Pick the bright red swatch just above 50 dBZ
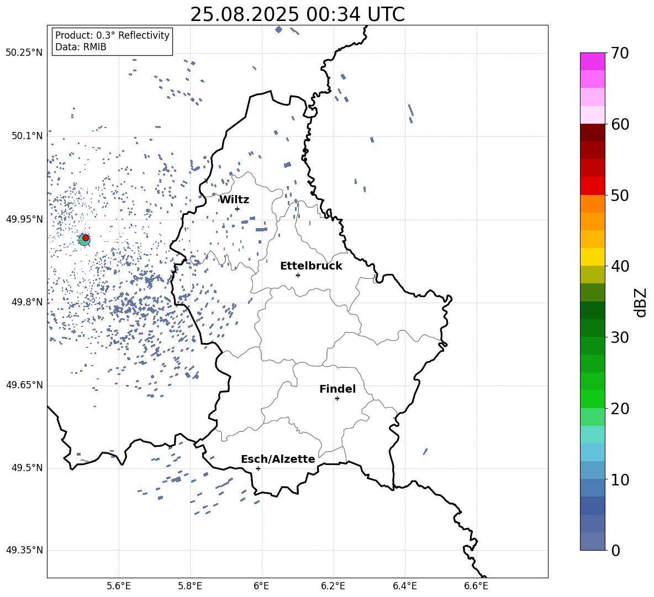 pos(593,186)
